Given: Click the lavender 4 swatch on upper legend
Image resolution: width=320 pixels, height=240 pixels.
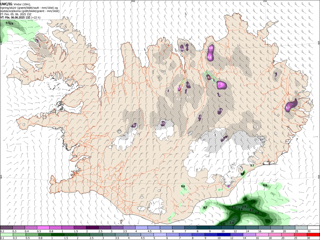Looking at the screenshot, I should click(141, 228).
